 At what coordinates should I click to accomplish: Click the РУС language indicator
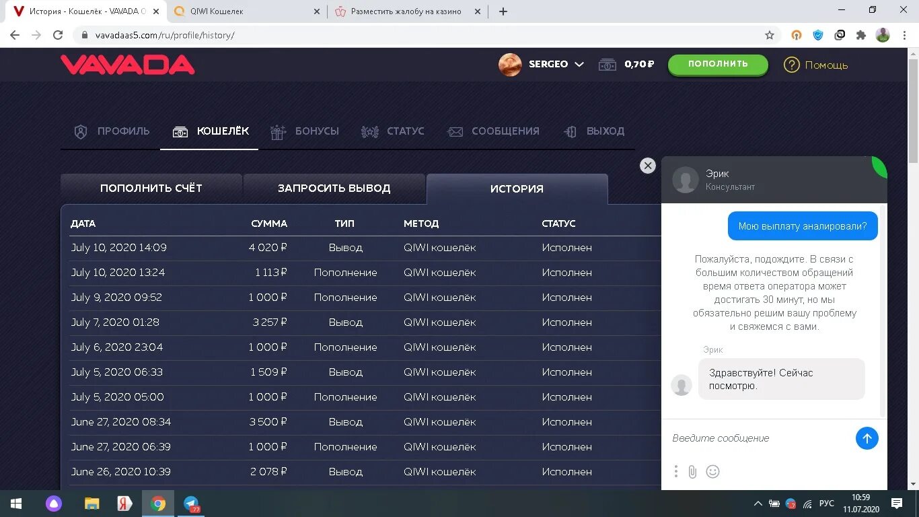point(827,504)
